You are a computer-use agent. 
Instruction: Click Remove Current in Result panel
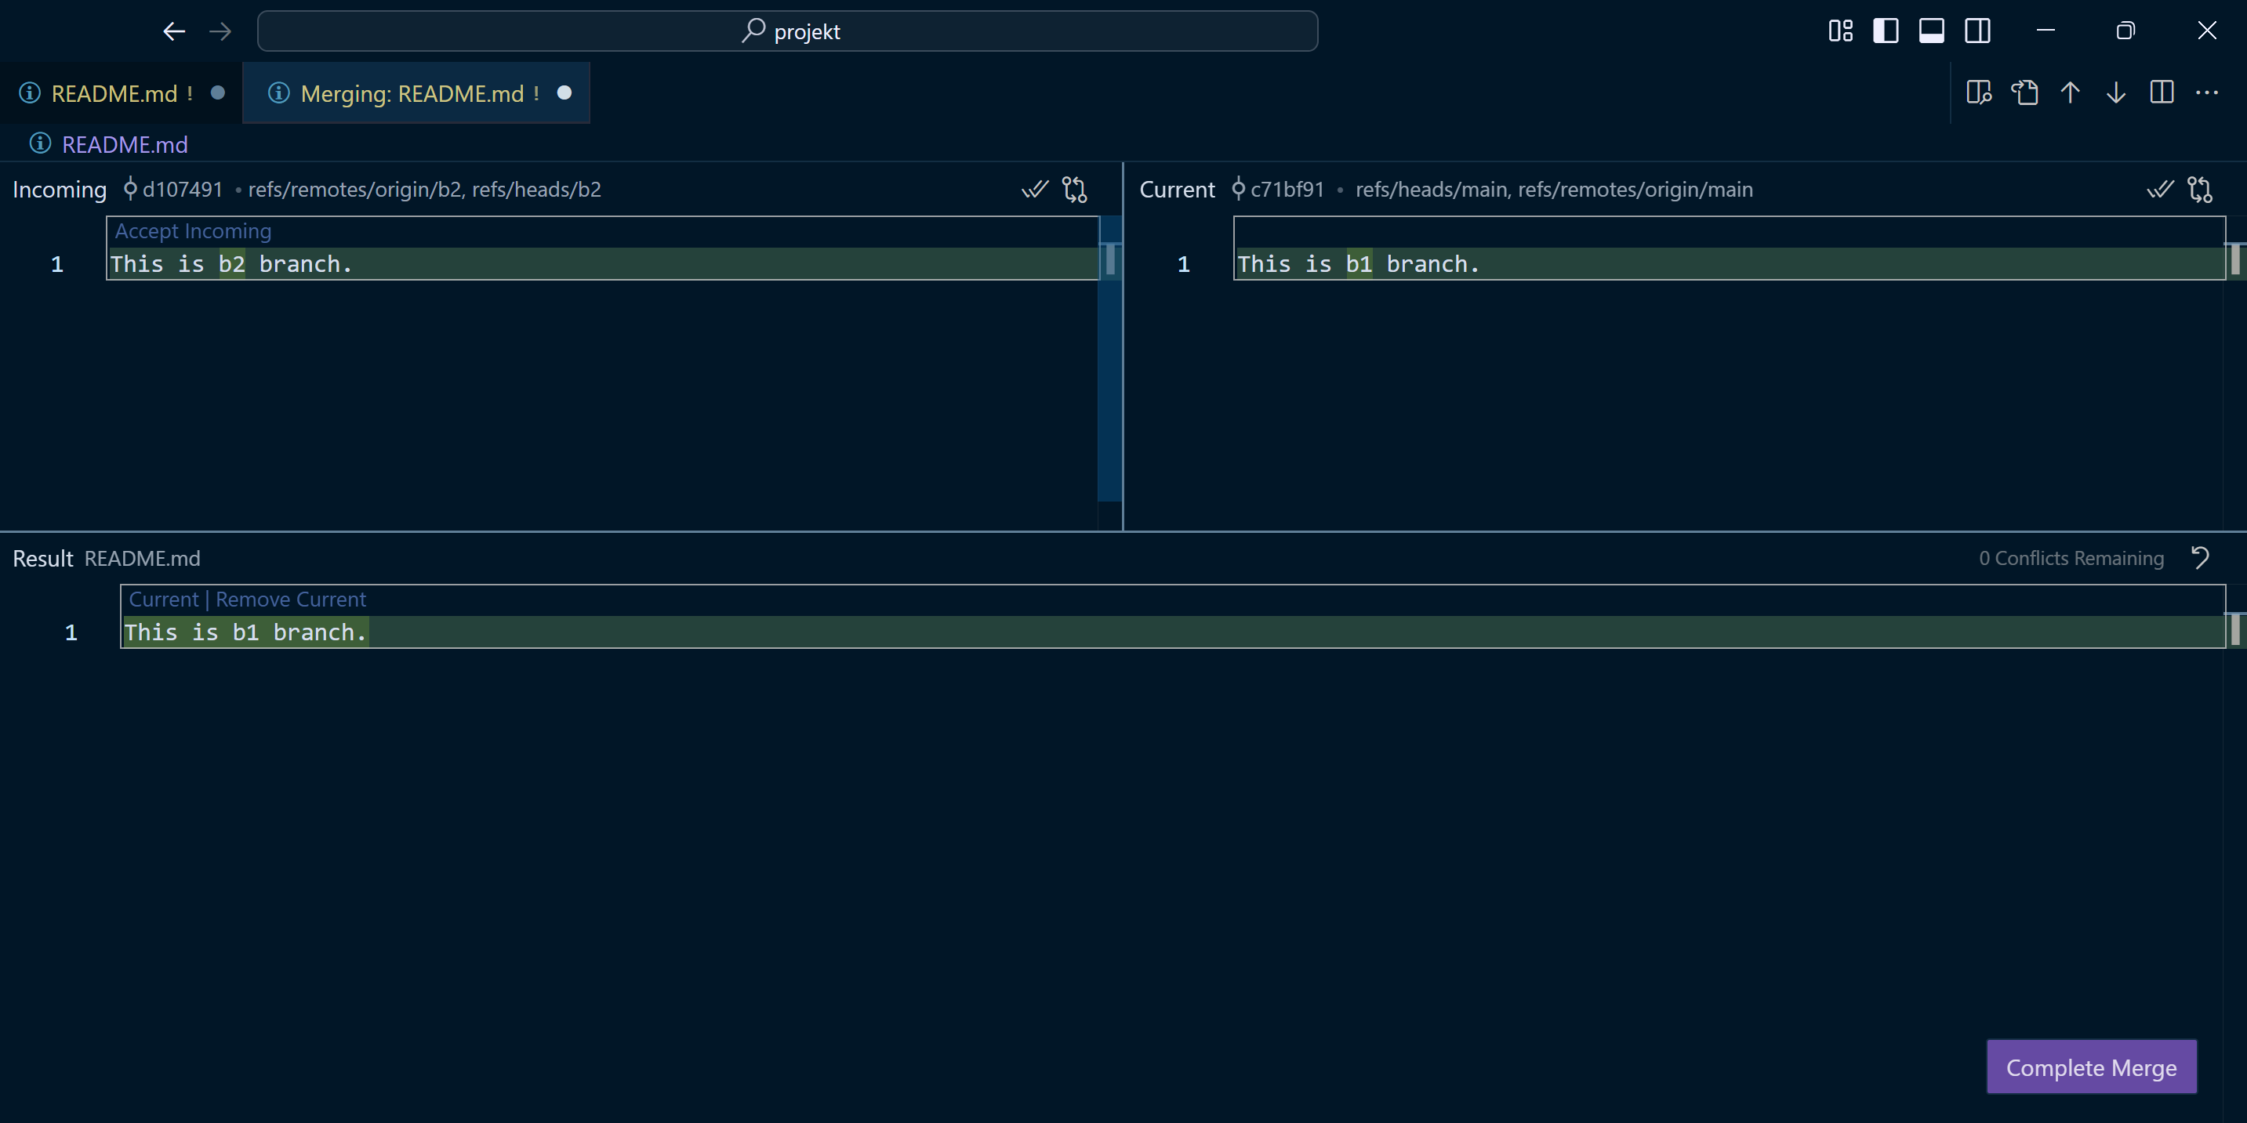[291, 599]
